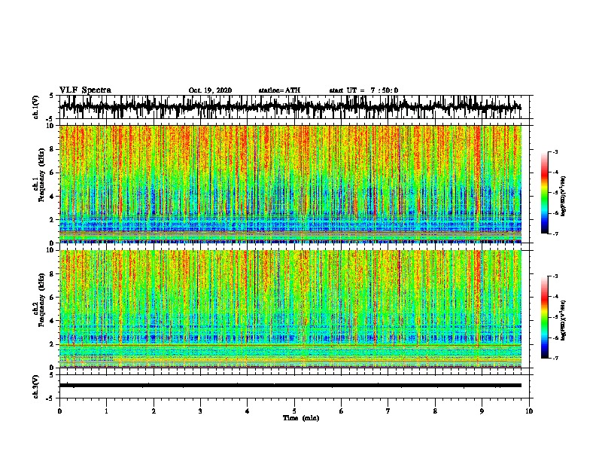596x461 pixels.
Task: Click the "ch.1(V)" waveform axis label
Action: [36, 107]
